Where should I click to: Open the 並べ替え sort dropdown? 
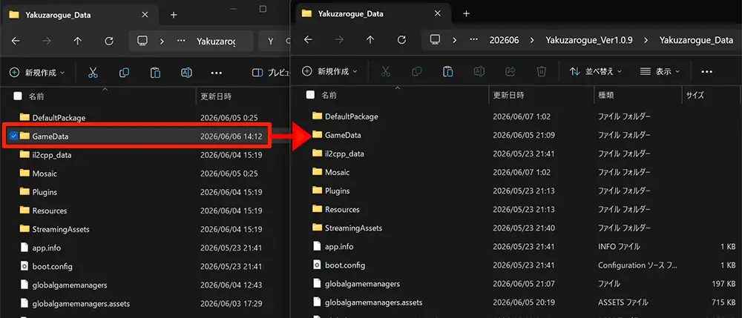595,71
